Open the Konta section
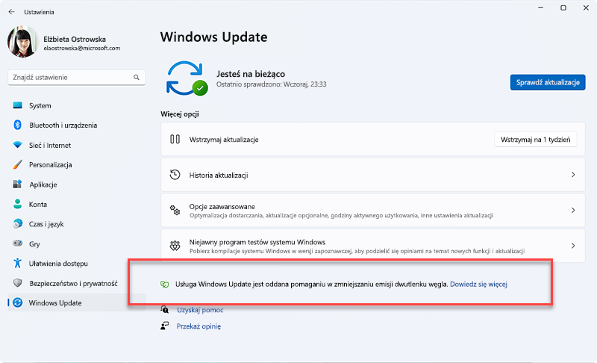The image size is (597, 363). click(38, 205)
